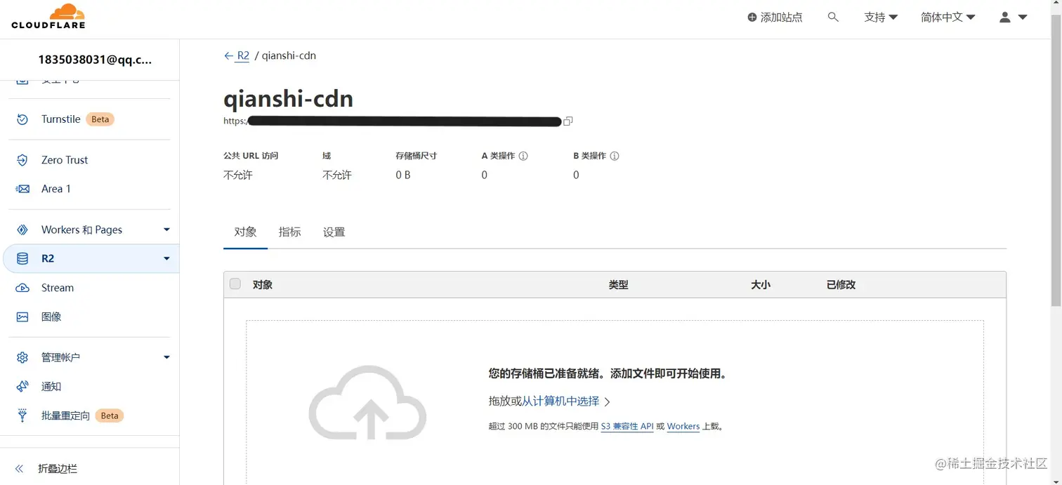1062x485 pixels.
Task: Expand the 支持 dropdown
Action: point(881,18)
